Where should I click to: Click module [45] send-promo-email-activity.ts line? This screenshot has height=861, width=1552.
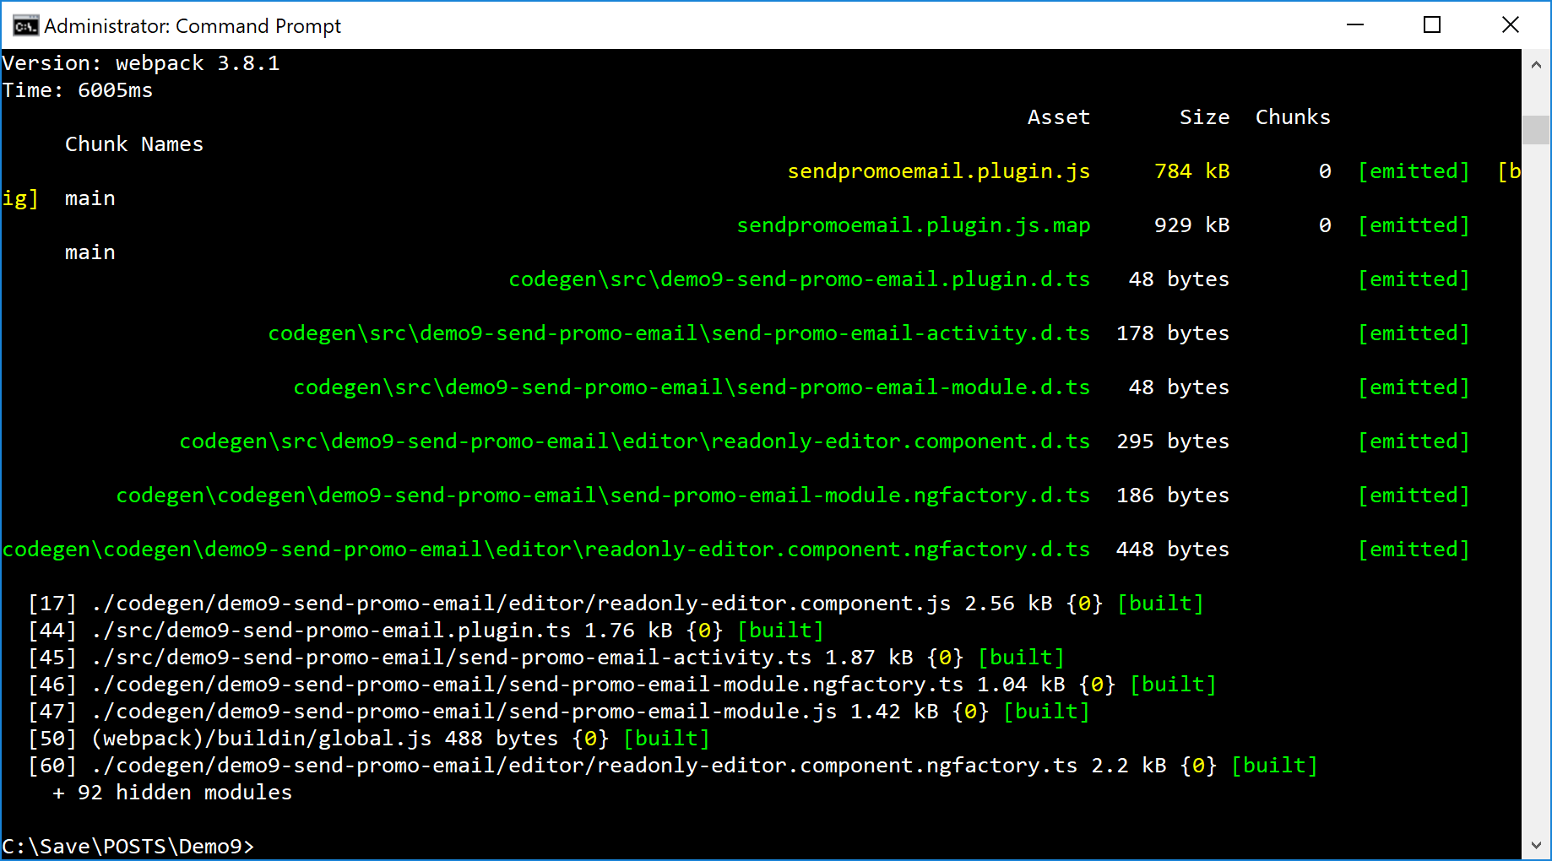[546, 658]
